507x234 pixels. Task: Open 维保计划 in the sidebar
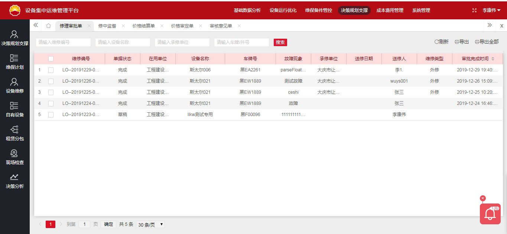(x=14, y=62)
